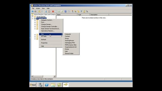This screenshot has width=162, height=91.
Task: Launch PowerShell from the taskbar
Action: 47,85
